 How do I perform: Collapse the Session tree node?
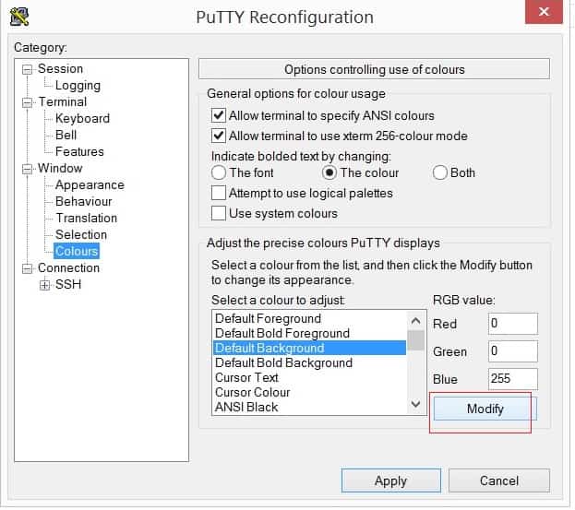point(27,69)
